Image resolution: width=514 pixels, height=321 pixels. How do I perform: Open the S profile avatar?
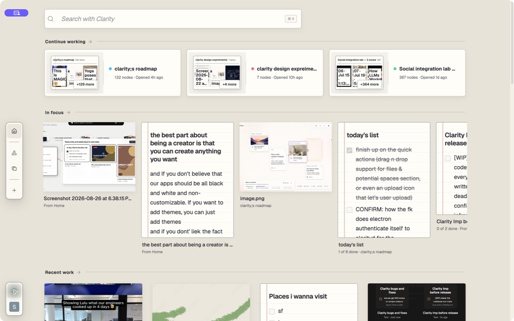pyautogui.click(x=14, y=307)
